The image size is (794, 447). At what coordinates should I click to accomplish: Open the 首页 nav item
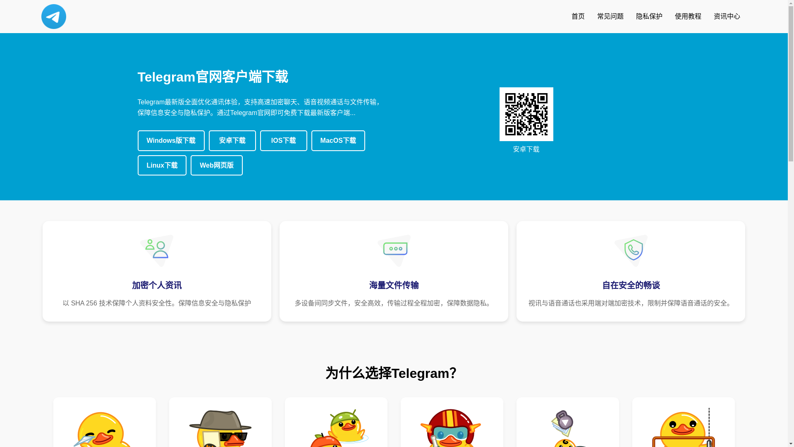tap(578, 17)
